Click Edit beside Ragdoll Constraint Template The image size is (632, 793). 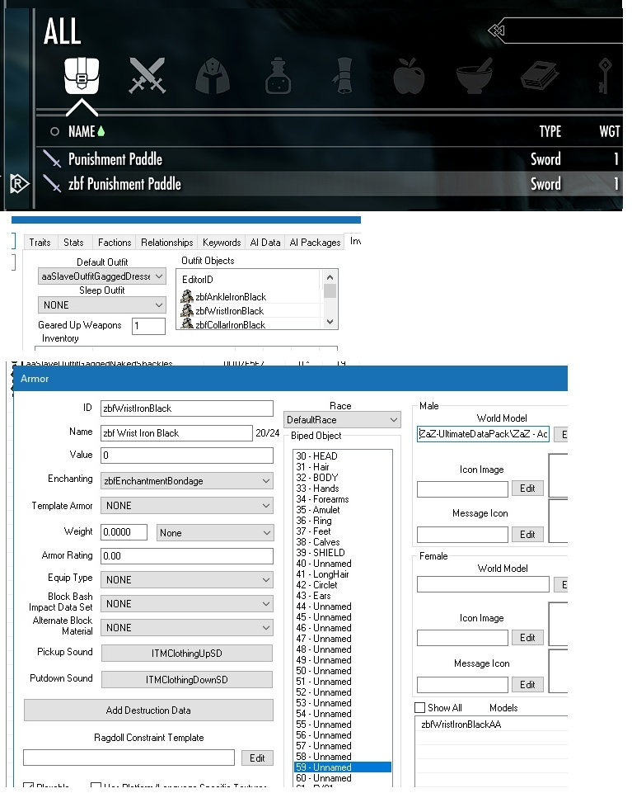[257, 758]
